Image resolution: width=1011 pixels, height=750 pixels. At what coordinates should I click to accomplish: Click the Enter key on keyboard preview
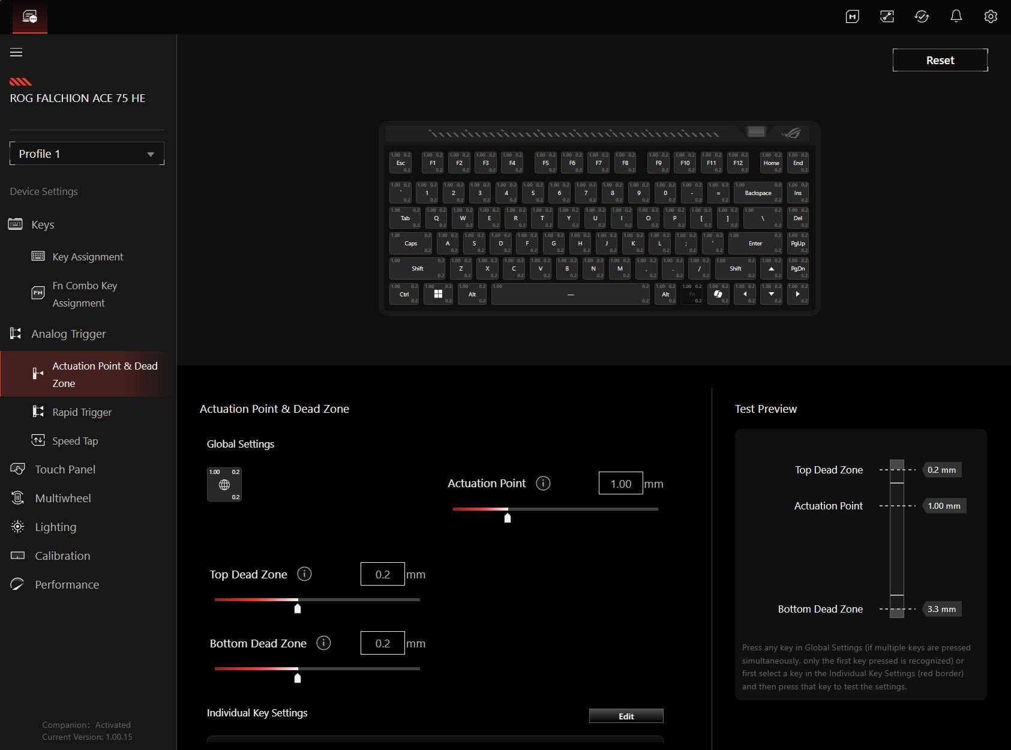pos(755,244)
